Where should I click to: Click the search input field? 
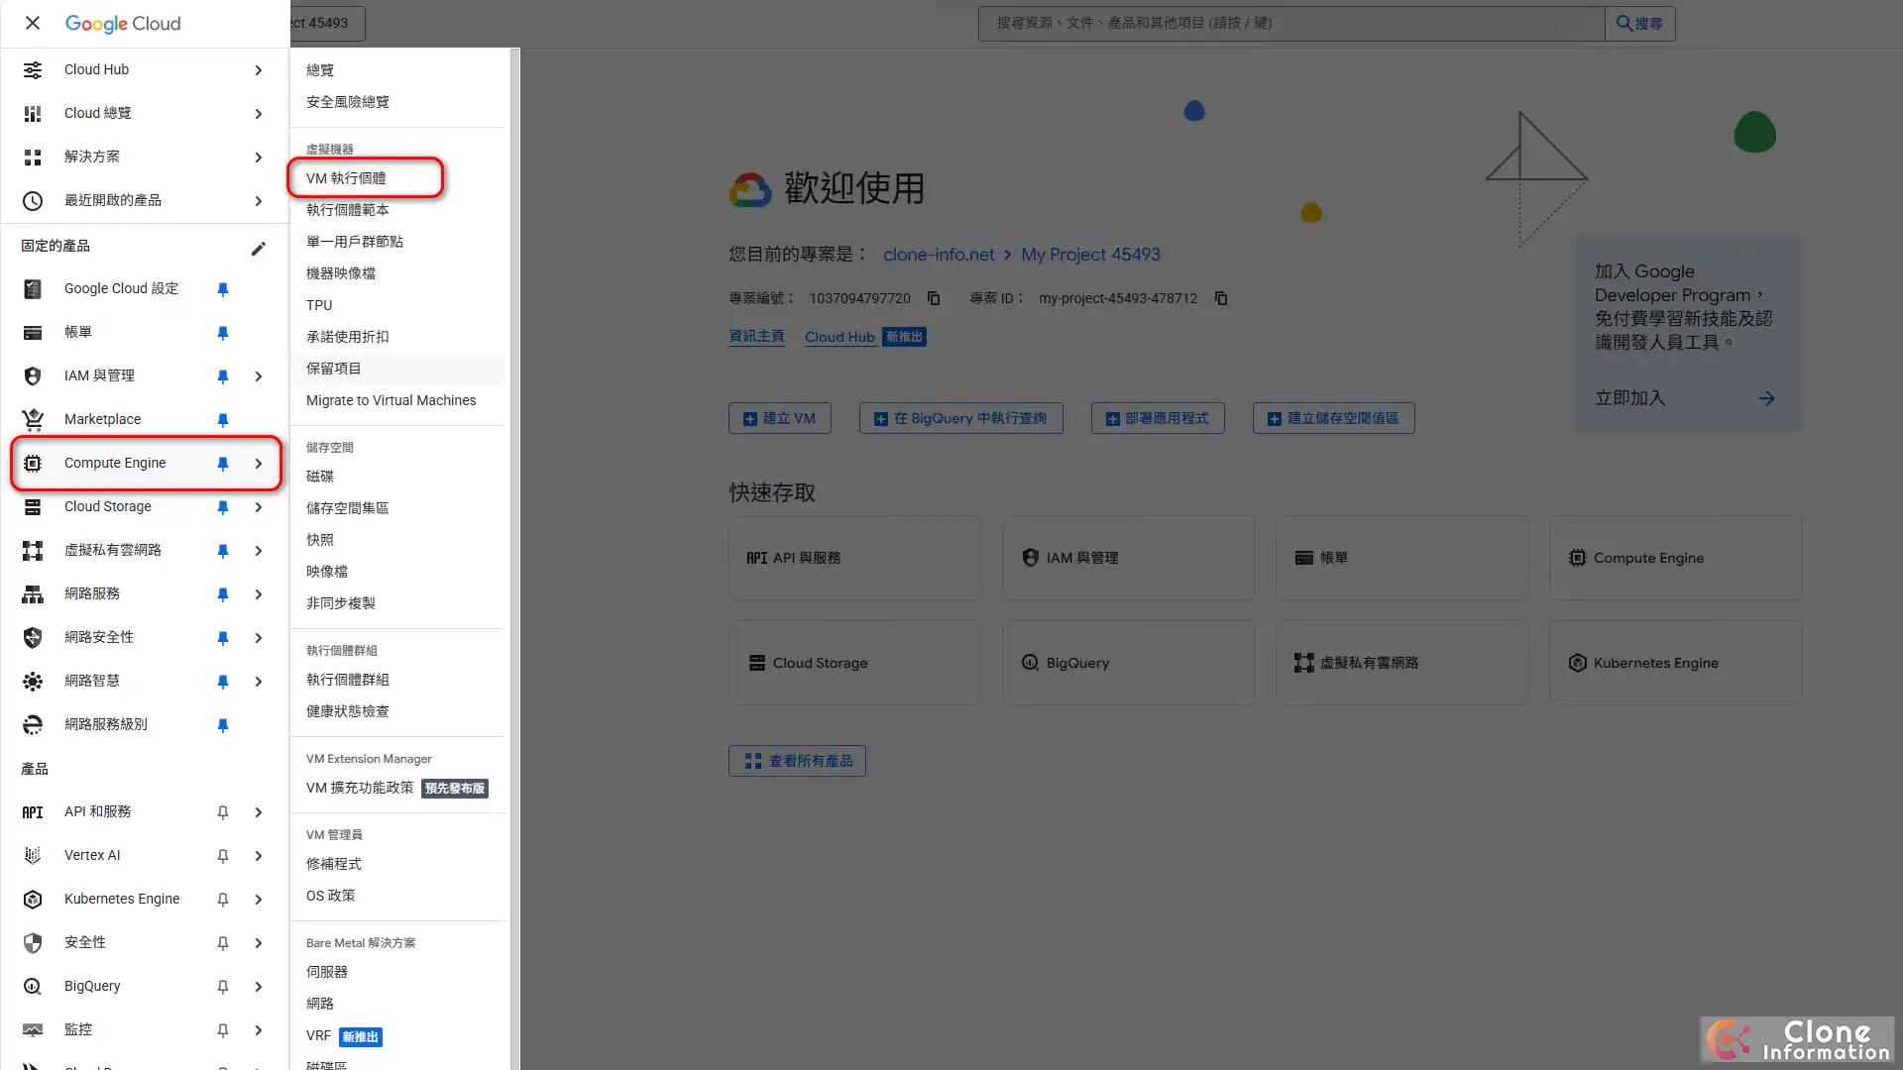(1288, 23)
